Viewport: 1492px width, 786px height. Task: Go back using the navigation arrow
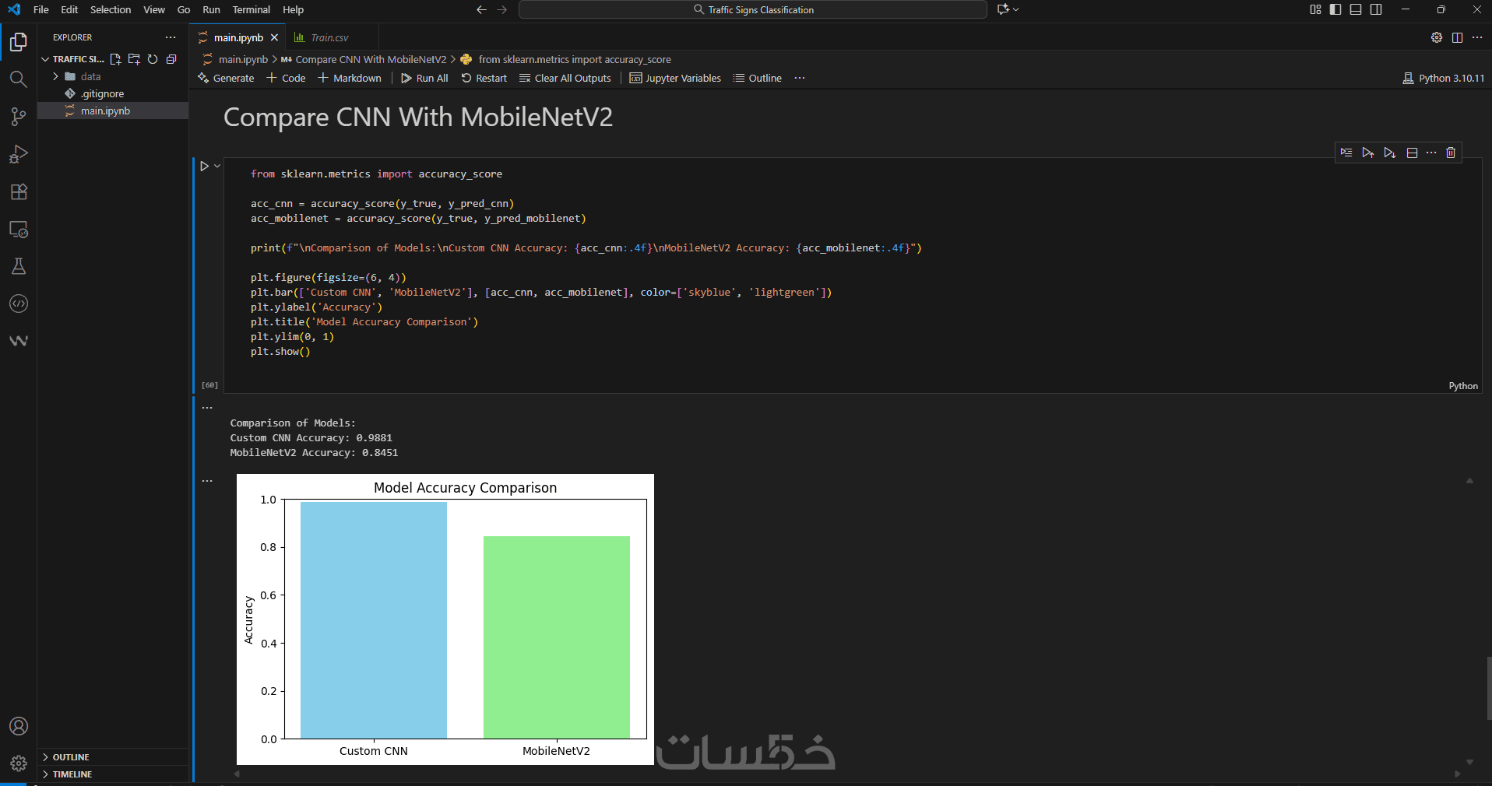(481, 9)
